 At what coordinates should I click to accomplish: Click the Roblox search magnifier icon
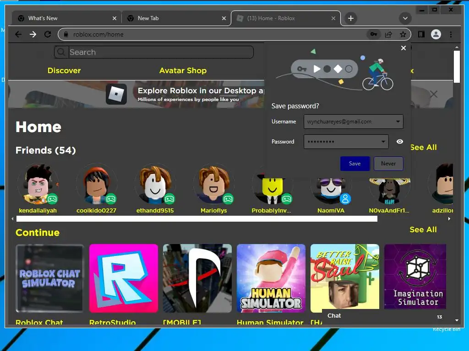tap(61, 52)
